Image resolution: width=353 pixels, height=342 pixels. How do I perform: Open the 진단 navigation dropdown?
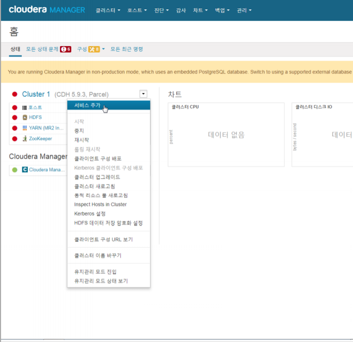click(x=161, y=10)
